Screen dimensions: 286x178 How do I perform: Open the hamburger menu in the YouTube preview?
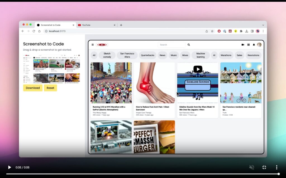coord(93,44)
